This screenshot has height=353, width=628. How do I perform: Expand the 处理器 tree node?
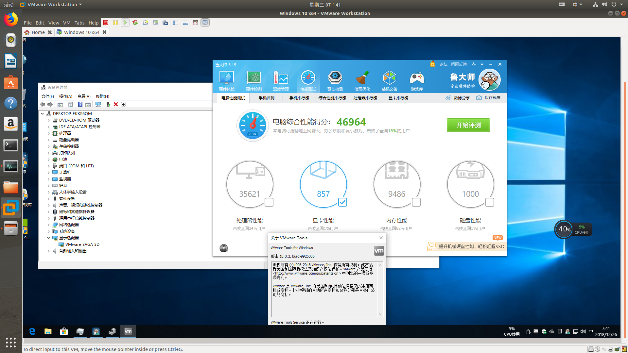click(49, 133)
